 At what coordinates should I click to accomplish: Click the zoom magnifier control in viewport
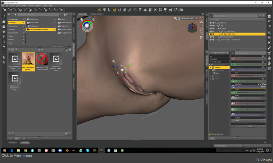[x=201, y=30]
